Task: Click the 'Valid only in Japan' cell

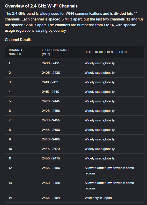Action: (x=98, y=198)
